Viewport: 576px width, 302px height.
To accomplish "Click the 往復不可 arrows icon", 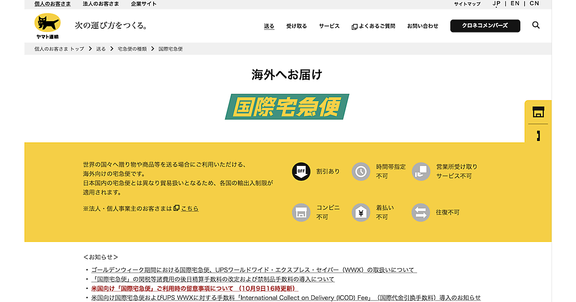I will coord(420,212).
